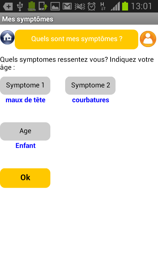This screenshot has height=263, width=158.
Task: Tap the signal strength bars icon
Action: point(115,6)
